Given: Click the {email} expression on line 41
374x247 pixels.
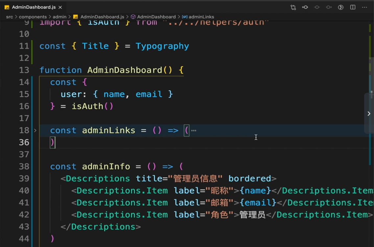Looking at the screenshot, I should tap(258, 203).
